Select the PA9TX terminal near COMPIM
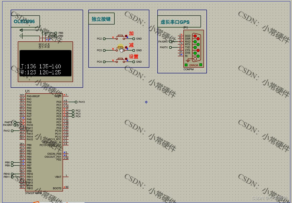The width and height of the screenshot is (292, 203). (170, 47)
